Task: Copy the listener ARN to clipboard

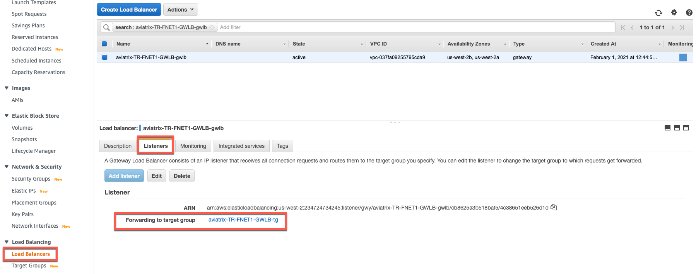Action: click(554, 207)
